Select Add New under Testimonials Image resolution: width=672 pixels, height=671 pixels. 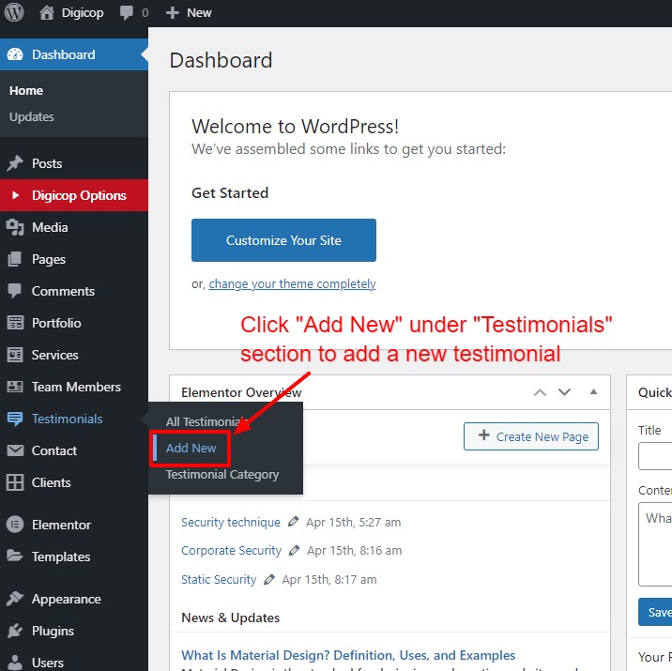click(191, 449)
